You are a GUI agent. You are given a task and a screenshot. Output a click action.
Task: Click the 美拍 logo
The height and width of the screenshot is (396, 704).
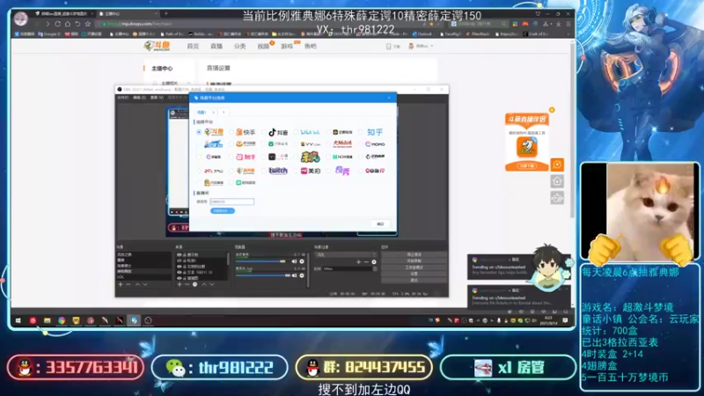(x=311, y=171)
